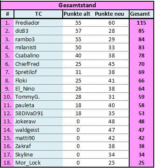
Task: Click the TommyG. name cell
Action: coord(38,97)
